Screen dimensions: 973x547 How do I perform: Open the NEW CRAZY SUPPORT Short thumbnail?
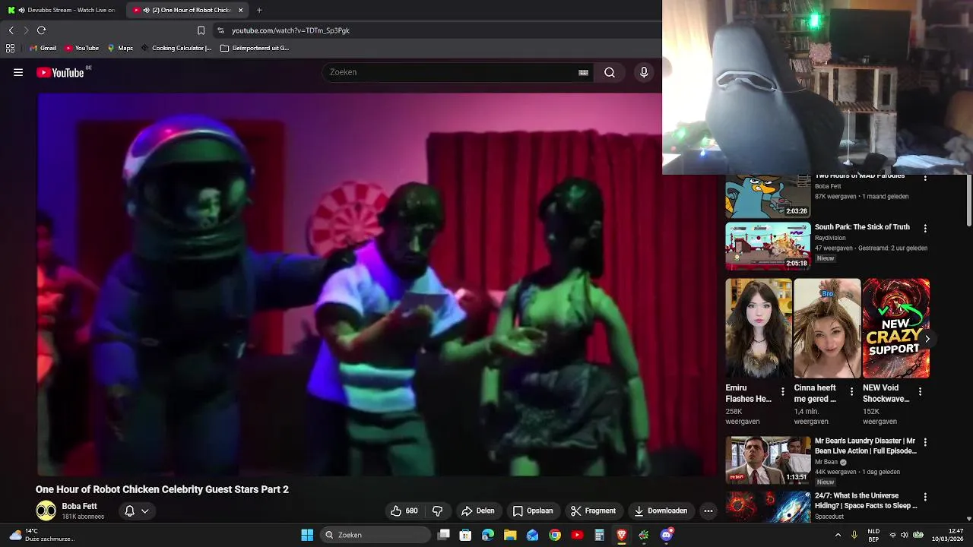tap(896, 328)
